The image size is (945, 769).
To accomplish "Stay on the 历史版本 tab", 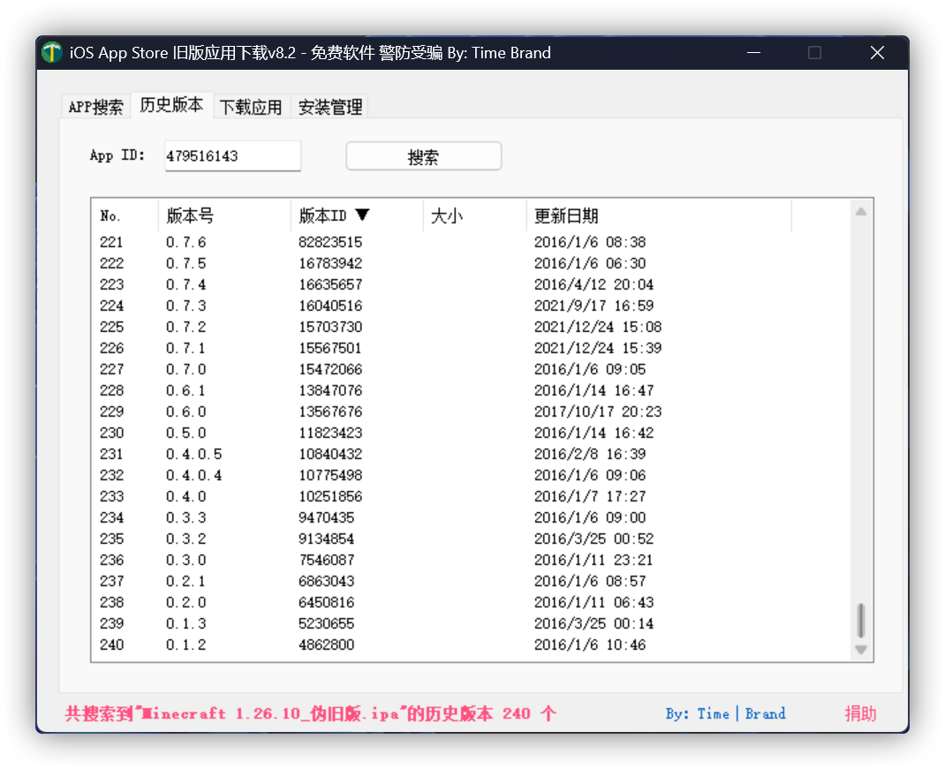I will pyautogui.click(x=172, y=104).
